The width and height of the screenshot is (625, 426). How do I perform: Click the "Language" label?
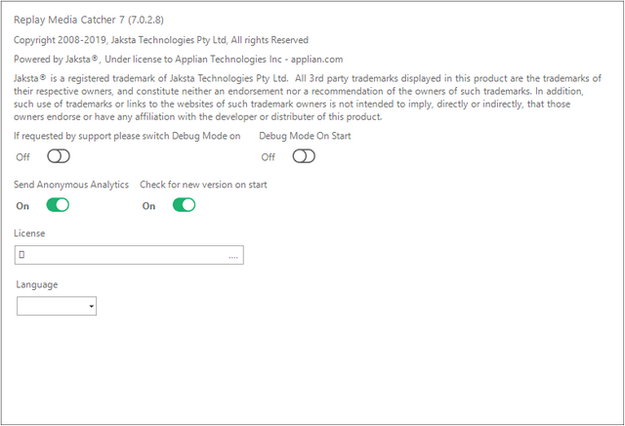tap(37, 284)
